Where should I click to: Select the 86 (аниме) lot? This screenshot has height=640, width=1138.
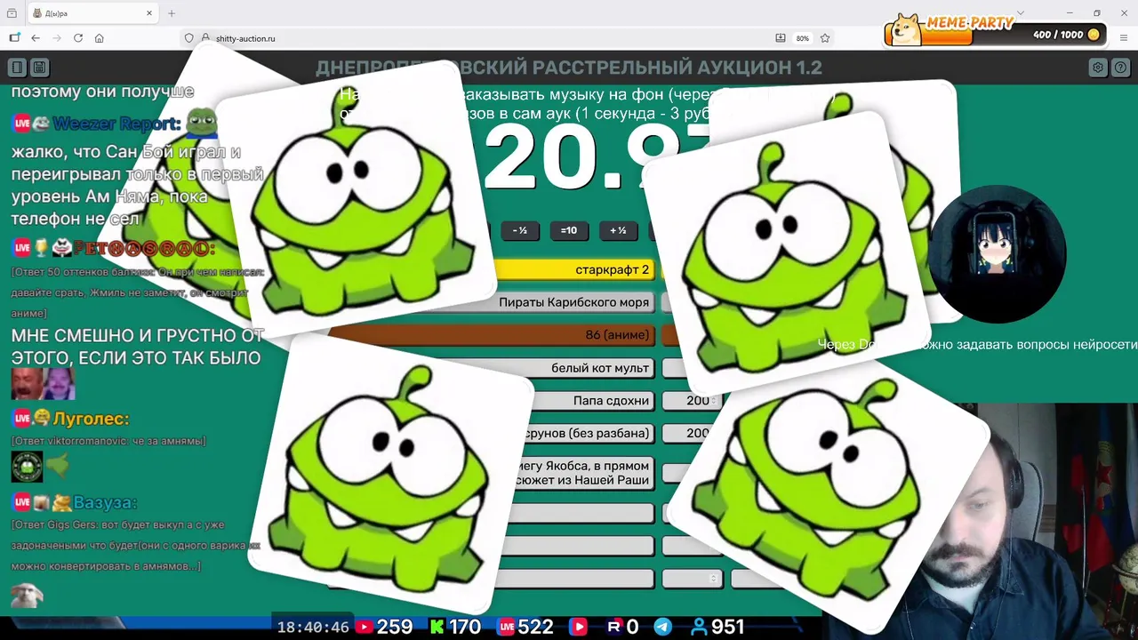point(493,335)
